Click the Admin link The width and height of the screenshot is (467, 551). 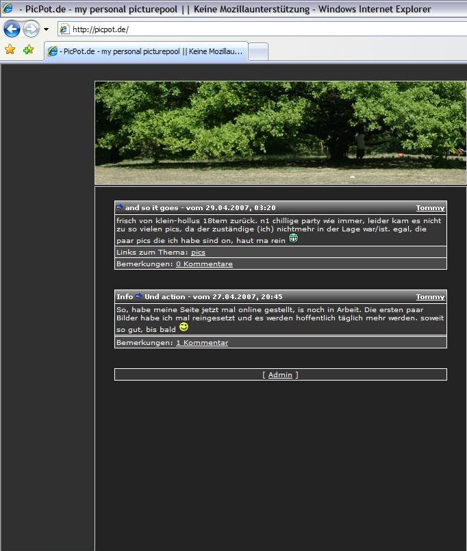(x=280, y=374)
